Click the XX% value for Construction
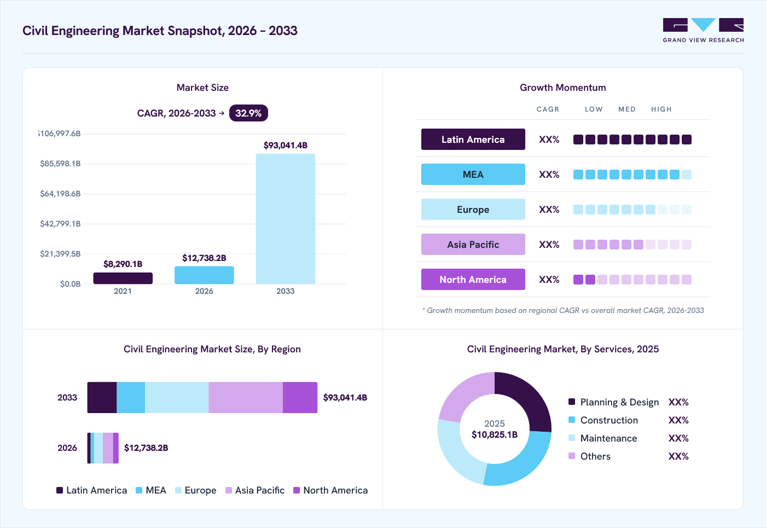 pos(678,420)
